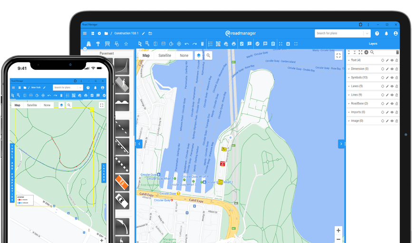Click the favorites star icon in toolbar
Image resolution: width=414 pixels, height=243 pixels.
126,44
